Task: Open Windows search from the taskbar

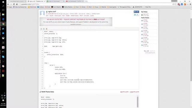Action: pyautogui.click(x=3, y=6)
